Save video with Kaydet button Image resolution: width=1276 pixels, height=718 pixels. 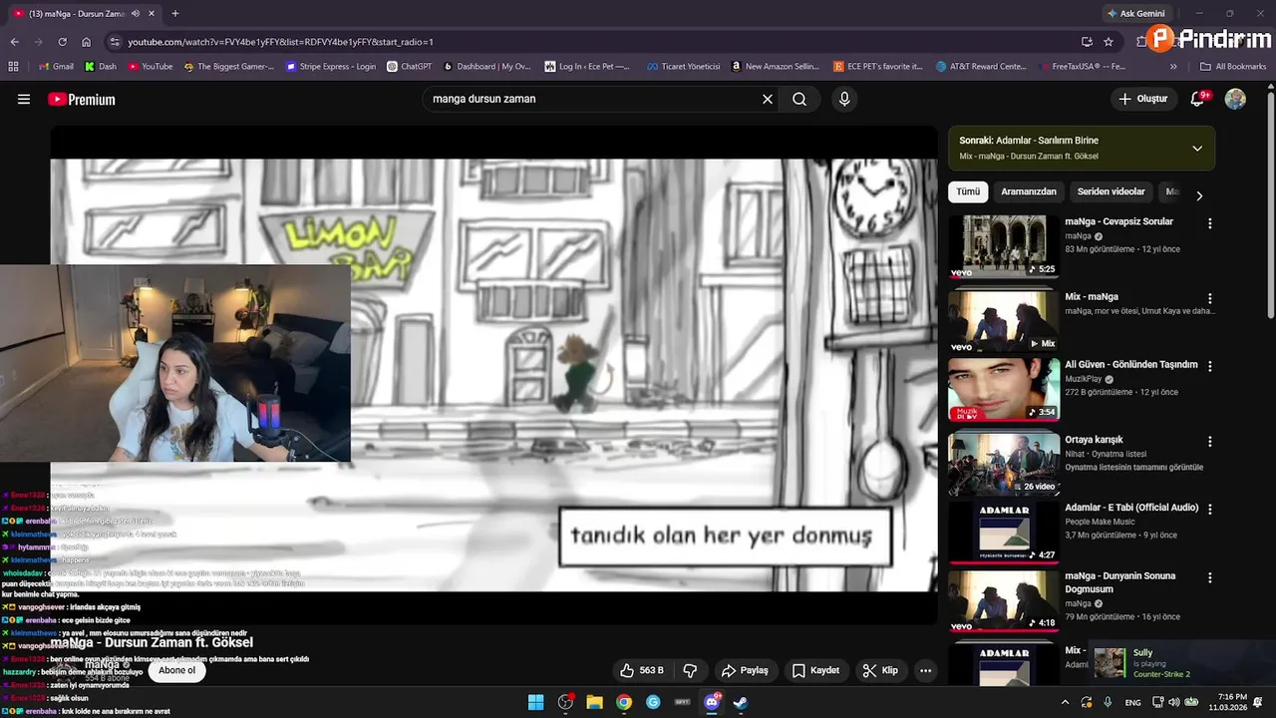(x=815, y=670)
